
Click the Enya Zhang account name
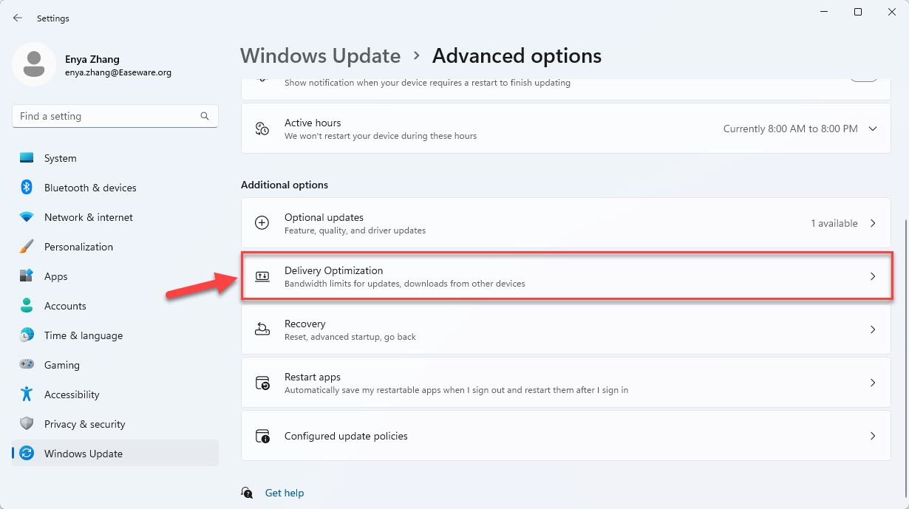(x=92, y=59)
